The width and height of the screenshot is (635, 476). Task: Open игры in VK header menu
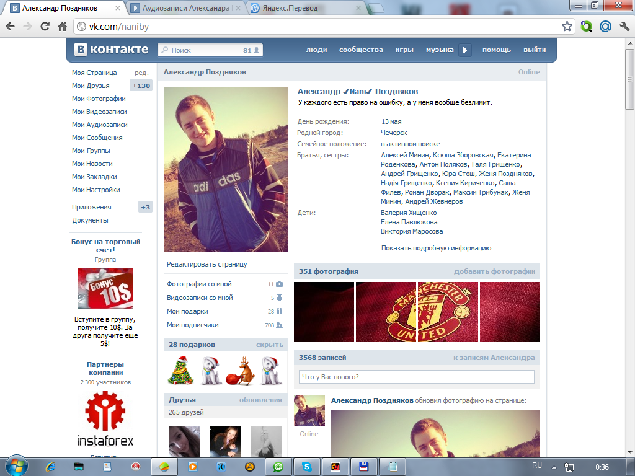[404, 50]
